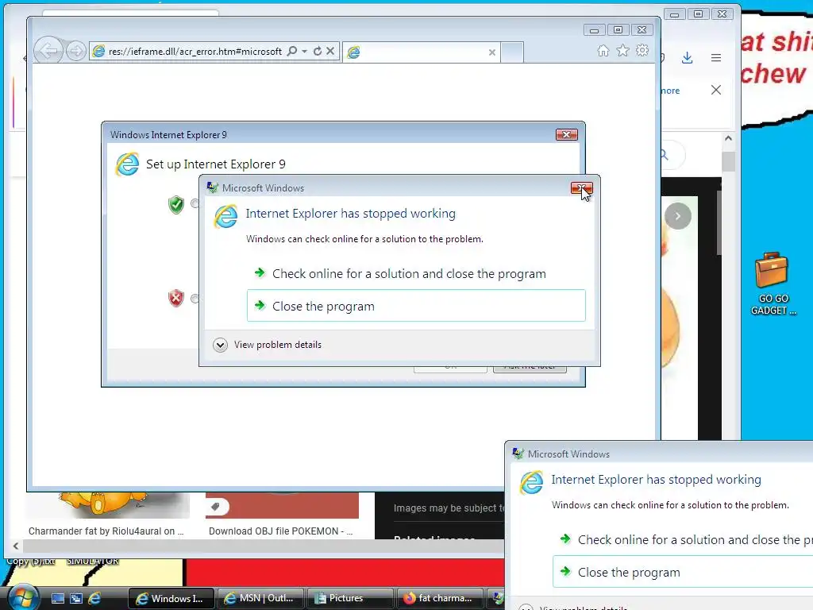Close the blank Internet Explorer tab
This screenshot has height=610, width=813.
point(492,52)
